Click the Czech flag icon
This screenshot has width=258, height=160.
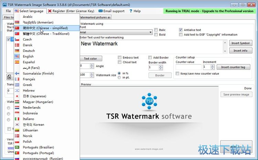(17, 39)
